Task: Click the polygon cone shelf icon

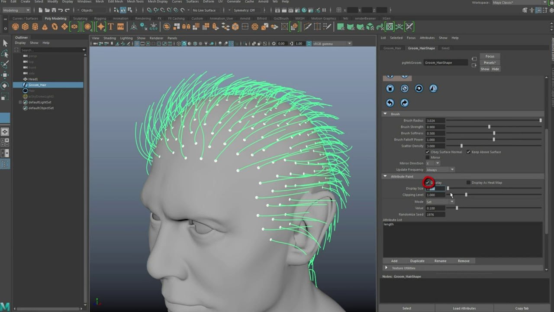Action: click(x=45, y=27)
